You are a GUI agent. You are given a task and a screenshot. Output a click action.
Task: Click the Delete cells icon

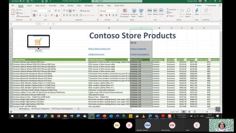[x=155, y=11]
